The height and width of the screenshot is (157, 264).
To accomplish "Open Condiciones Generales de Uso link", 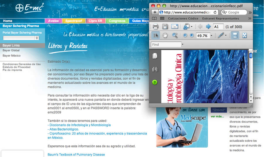I will (x=21, y=64).
